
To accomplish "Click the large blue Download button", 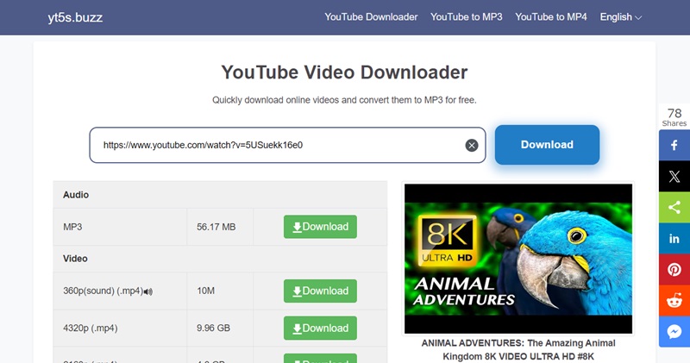I will click(x=547, y=145).
